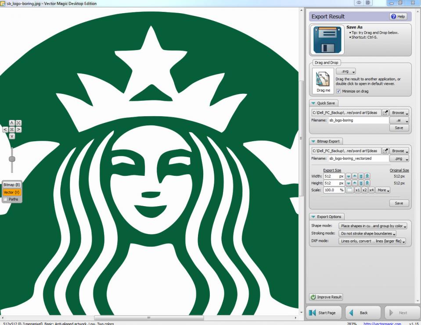Click the open-folder icon in Quick Save row
The width and height of the screenshot is (421, 325).
(385, 113)
